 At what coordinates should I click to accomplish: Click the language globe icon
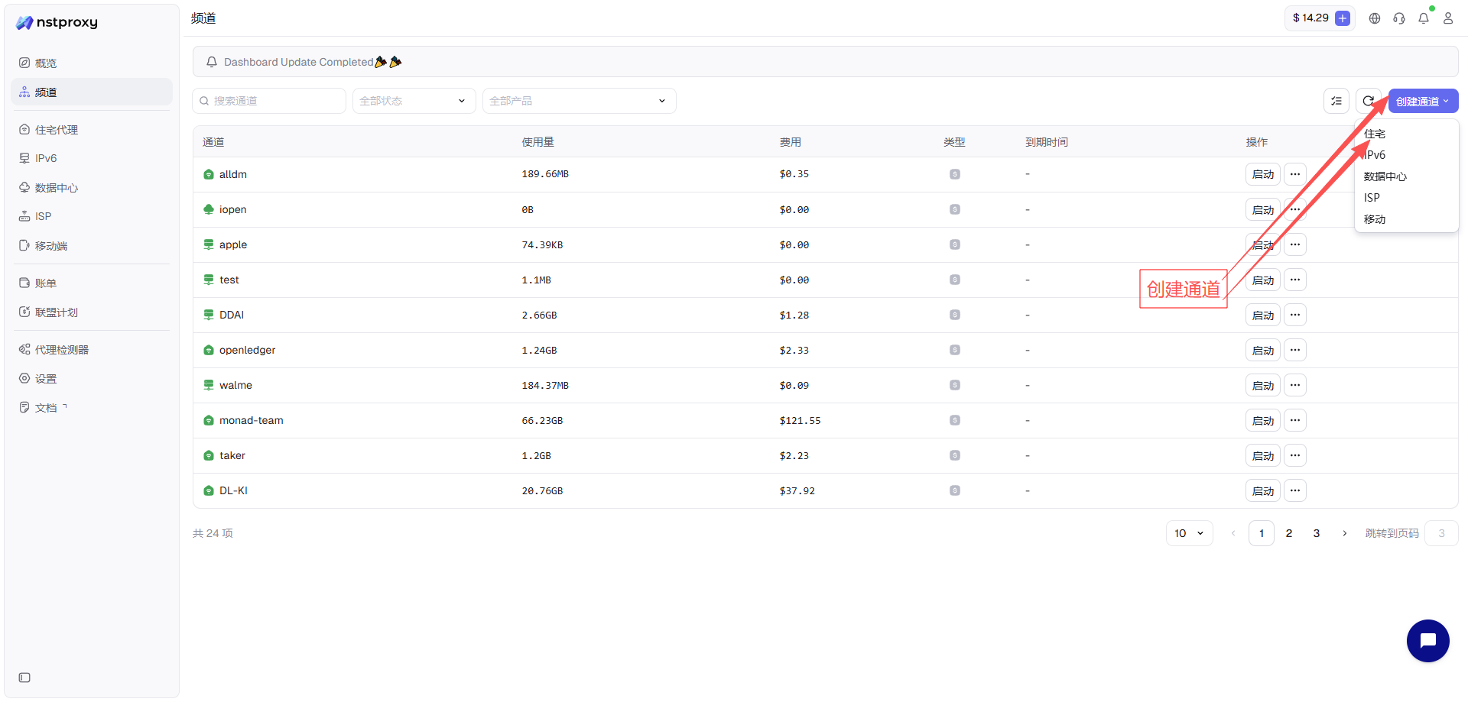(x=1374, y=18)
